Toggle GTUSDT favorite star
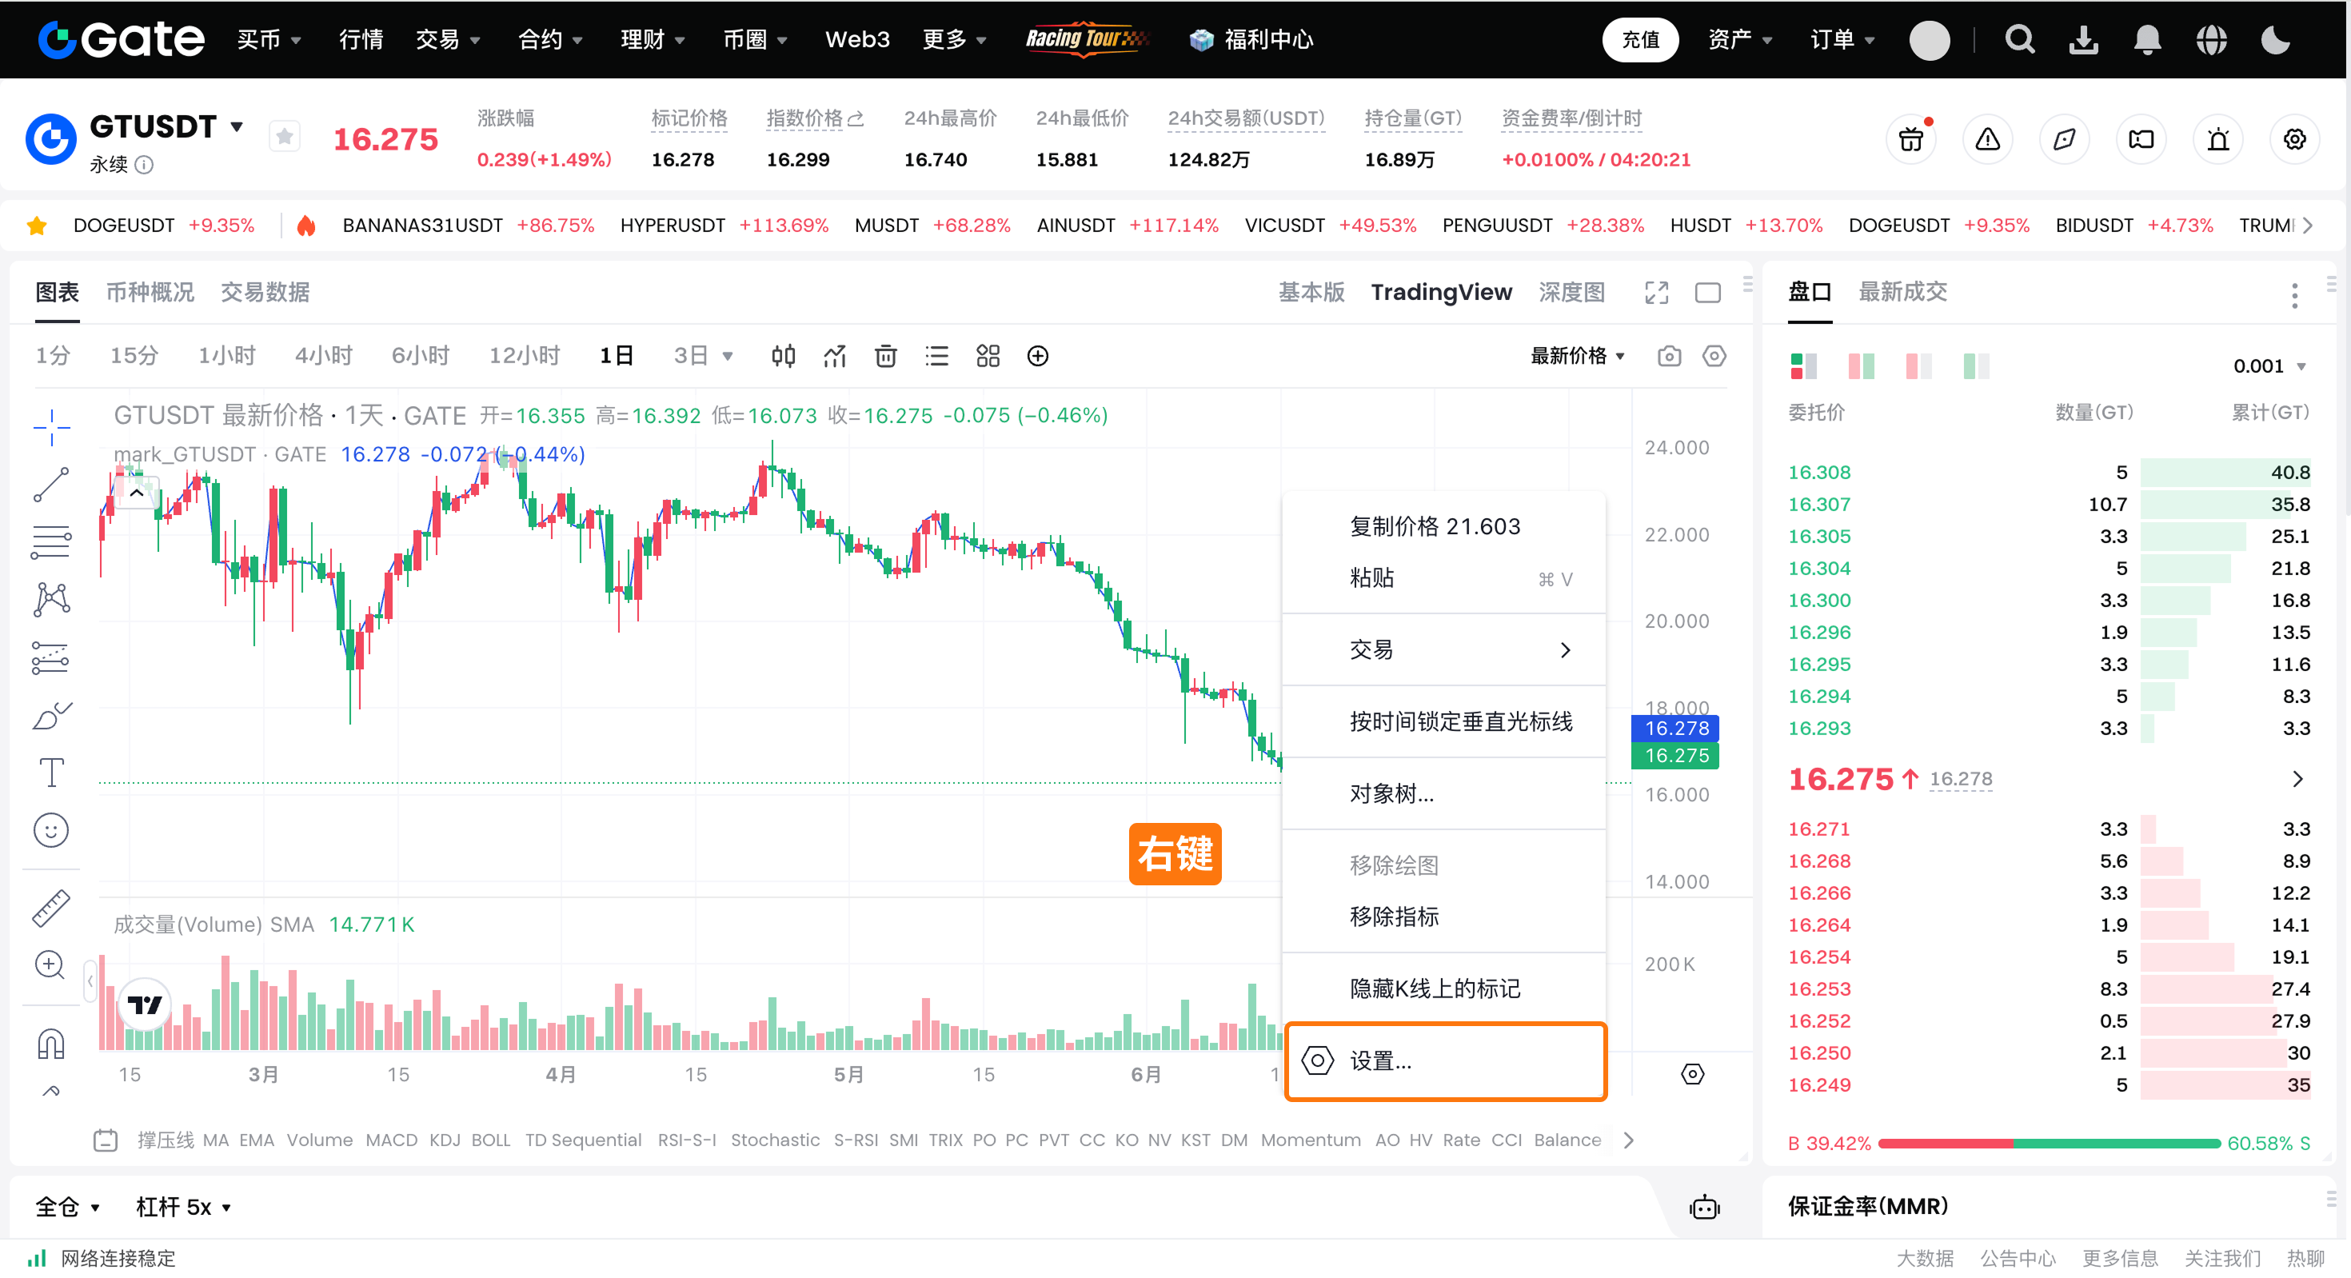The height and width of the screenshot is (1278, 2351). [285, 138]
